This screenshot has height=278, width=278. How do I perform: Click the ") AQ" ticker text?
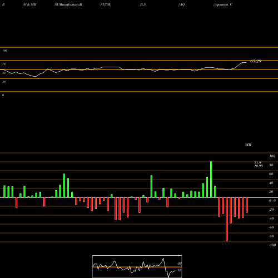tap(181, 4)
